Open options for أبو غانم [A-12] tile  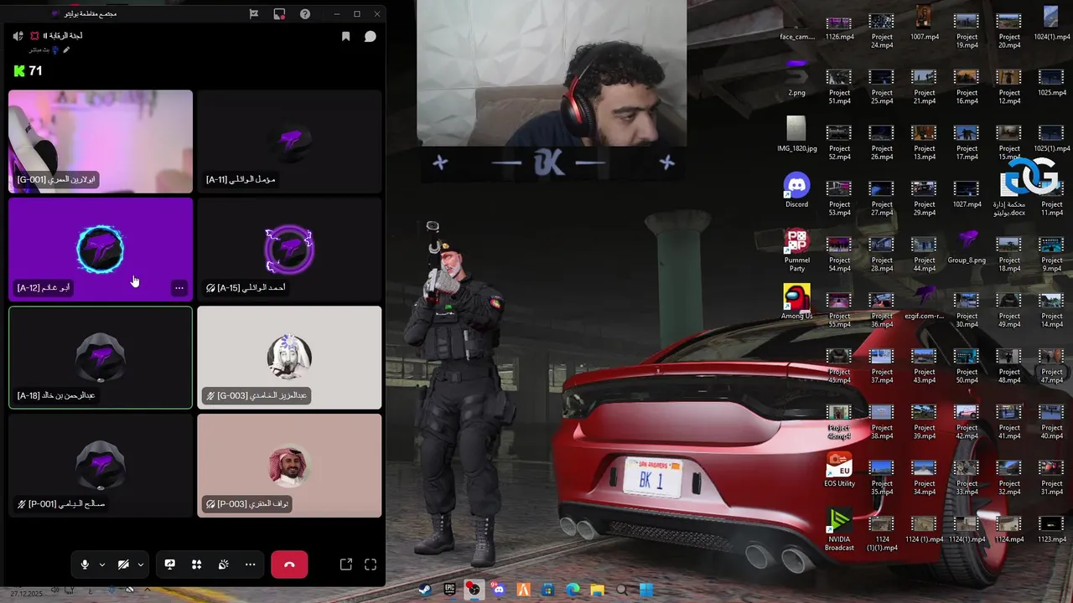[179, 288]
